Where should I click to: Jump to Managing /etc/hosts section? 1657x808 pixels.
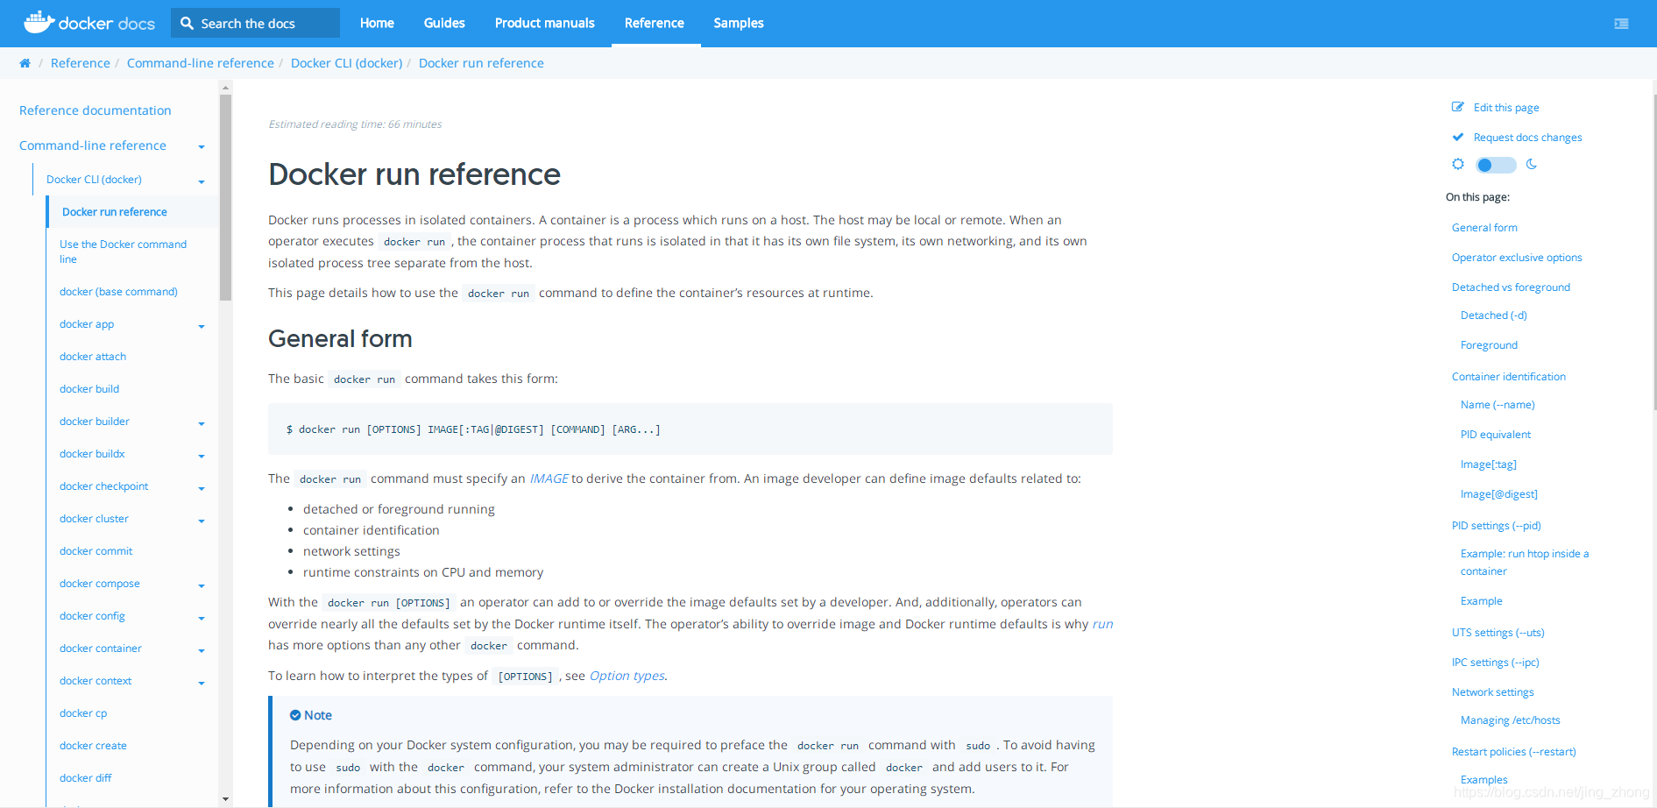[x=1511, y=720]
